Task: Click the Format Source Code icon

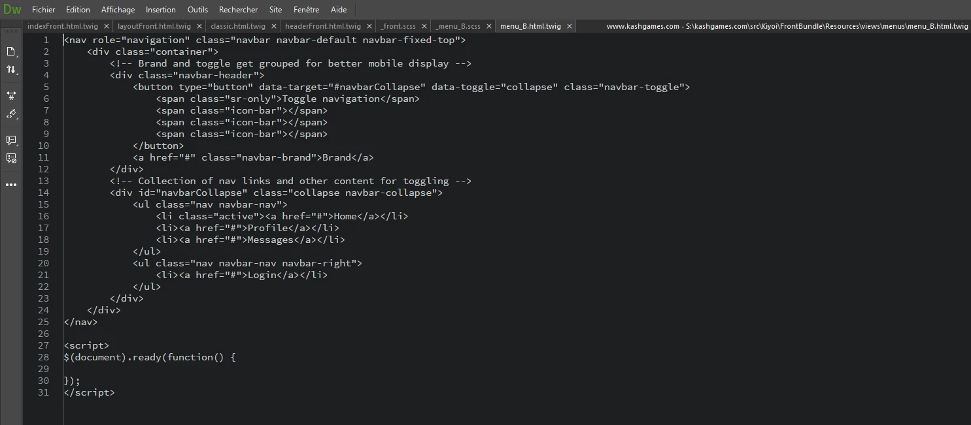Action: pyautogui.click(x=11, y=114)
